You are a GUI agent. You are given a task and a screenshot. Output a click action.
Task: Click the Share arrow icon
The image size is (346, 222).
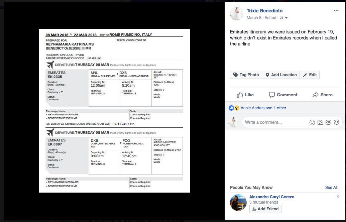pos(316,95)
